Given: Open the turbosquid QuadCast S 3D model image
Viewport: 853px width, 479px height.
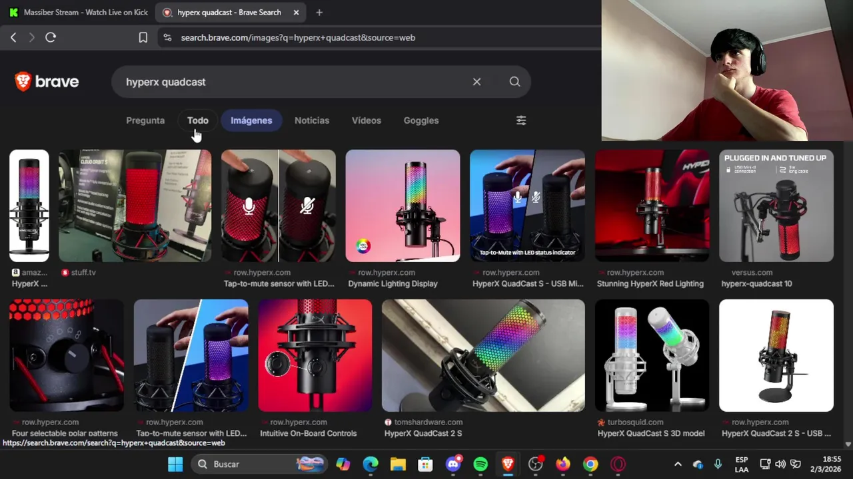Looking at the screenshot, I should 652,355.
